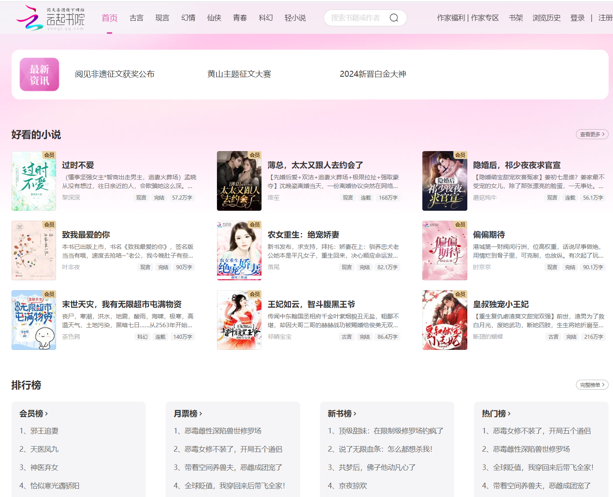The width and height of the screenshot is (613, 497).
Task: Expand the 会员榜 ranking list
Action: click(x=33, y=414)
